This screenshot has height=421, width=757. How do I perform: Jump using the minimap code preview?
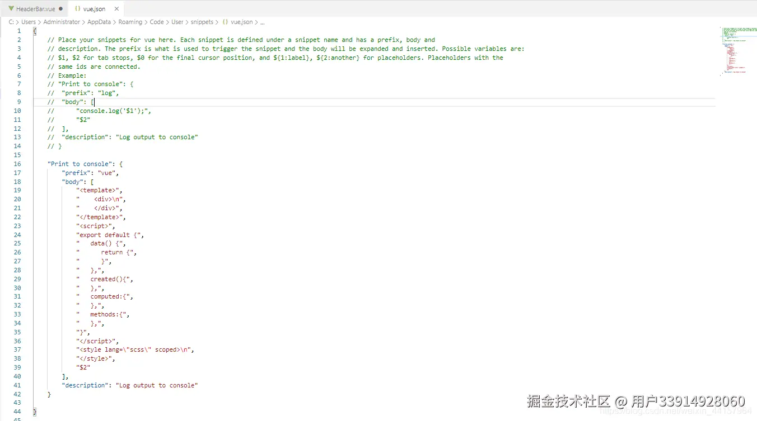pos(738,50)
